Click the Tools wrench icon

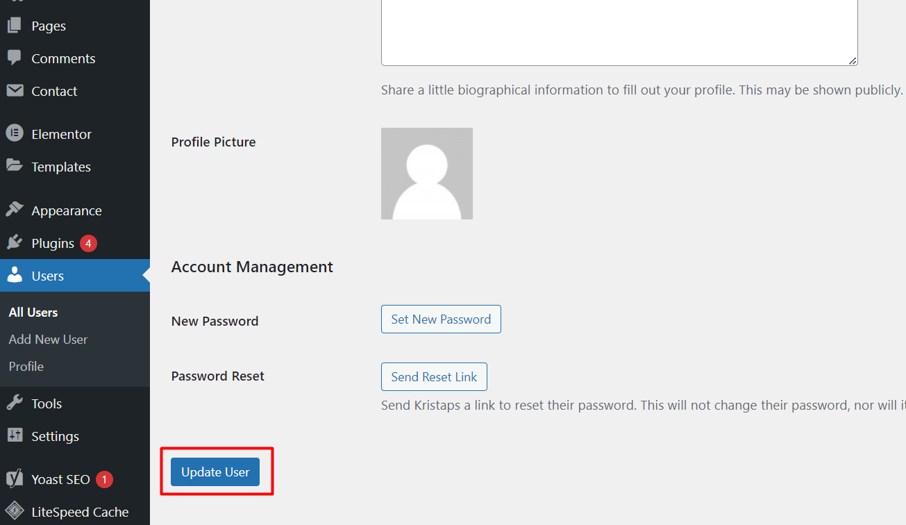14,403
